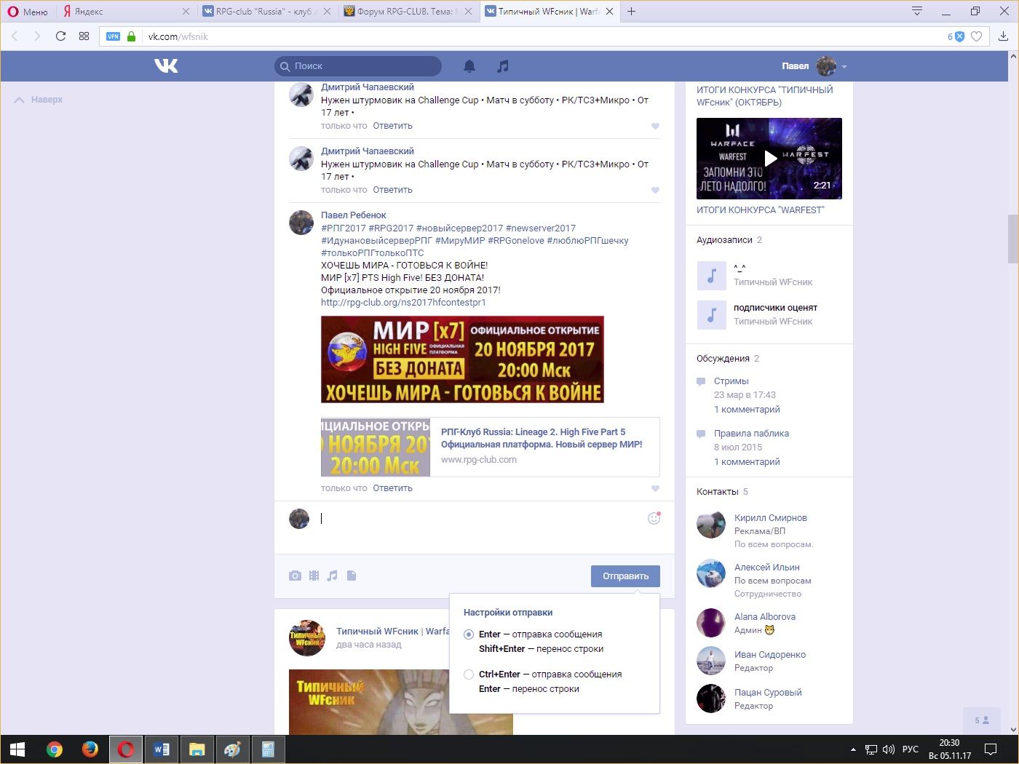Launch Firefox from the taskbar
This screenshot has width=1019, height=764.
90,749
